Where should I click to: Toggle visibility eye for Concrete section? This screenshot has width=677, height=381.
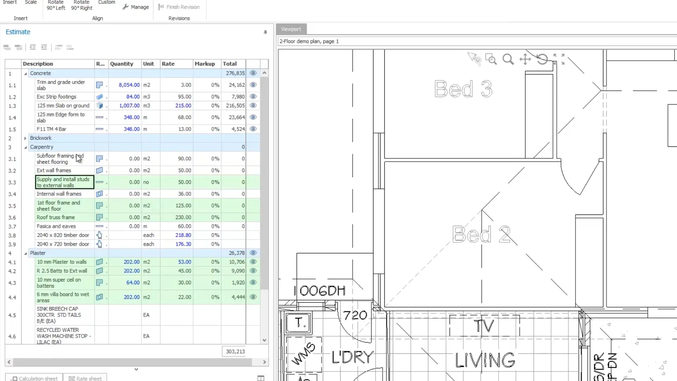click(x=253, y=73)
